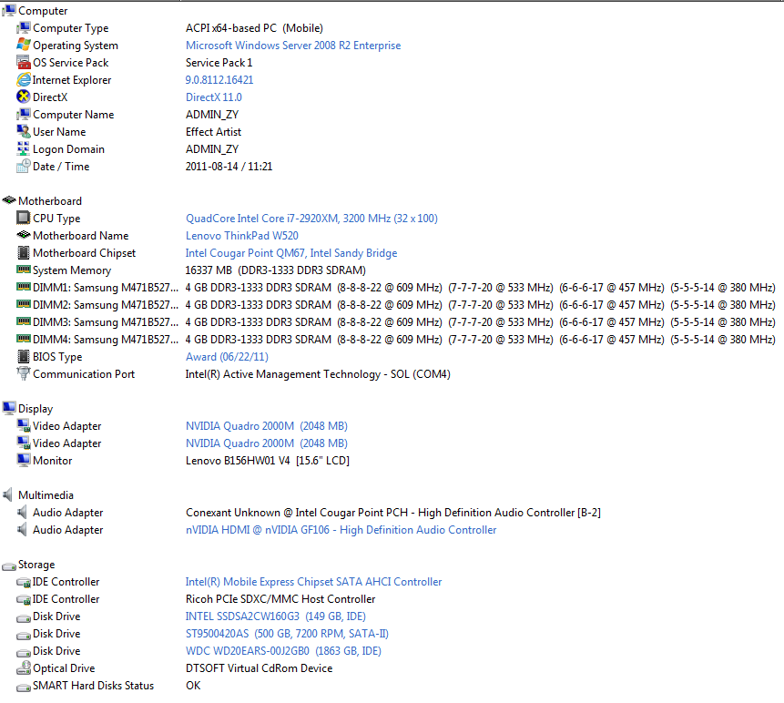Click the DIMM3 memory module icon
Image resolution: width=784 pixels, height=703 pixels.
(24, 321)
